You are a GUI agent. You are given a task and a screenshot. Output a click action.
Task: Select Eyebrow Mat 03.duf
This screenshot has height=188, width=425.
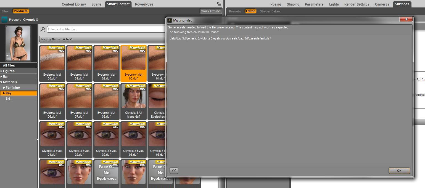[133, 63]
